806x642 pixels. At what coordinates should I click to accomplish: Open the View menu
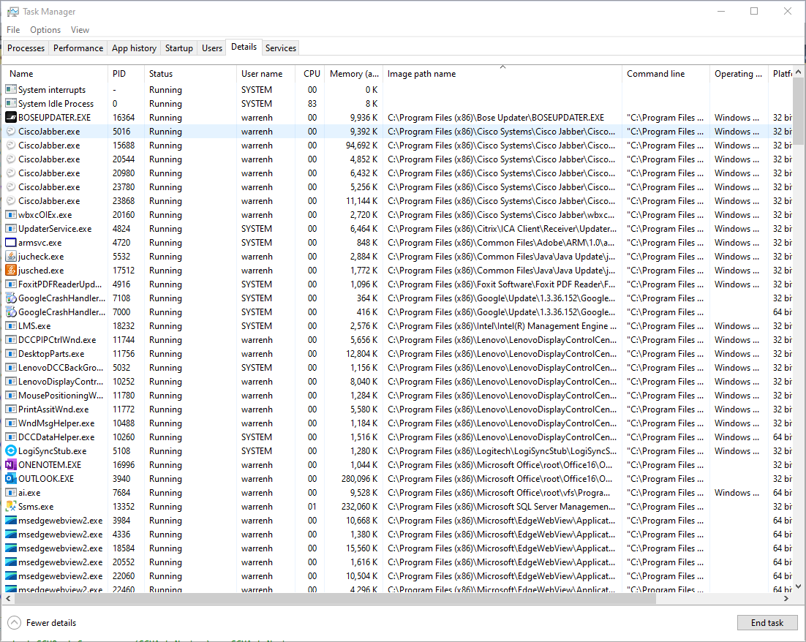[80, 30]
